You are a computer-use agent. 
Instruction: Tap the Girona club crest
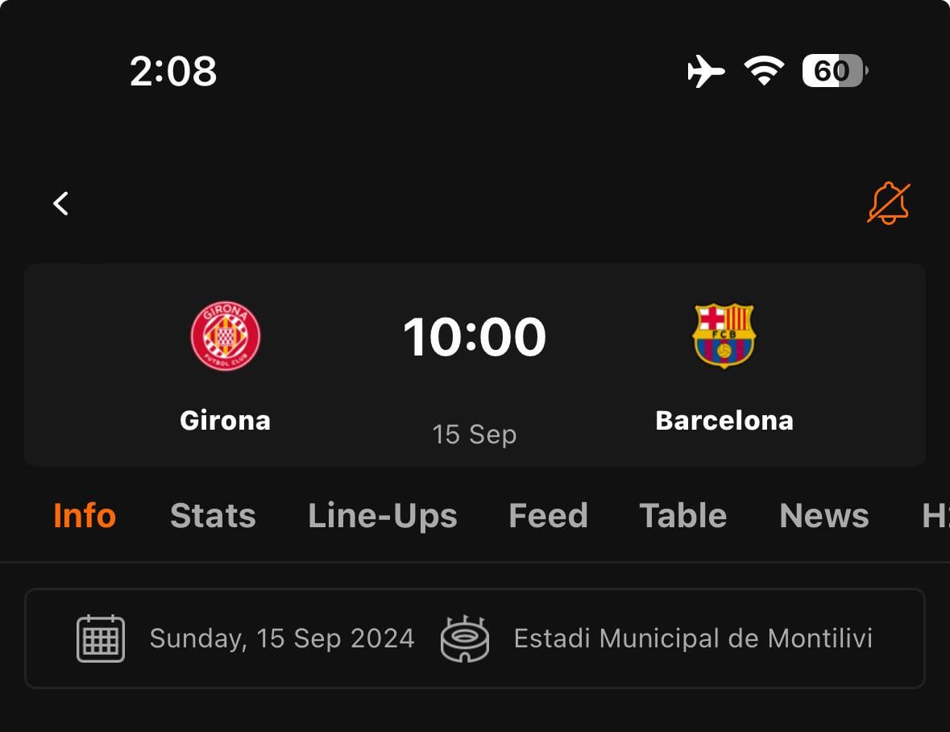tap(226, 336)
